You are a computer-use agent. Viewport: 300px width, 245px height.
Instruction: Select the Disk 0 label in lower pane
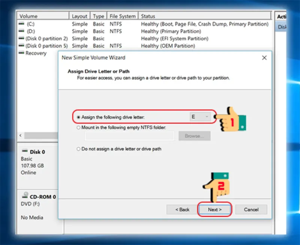point(37,152)
